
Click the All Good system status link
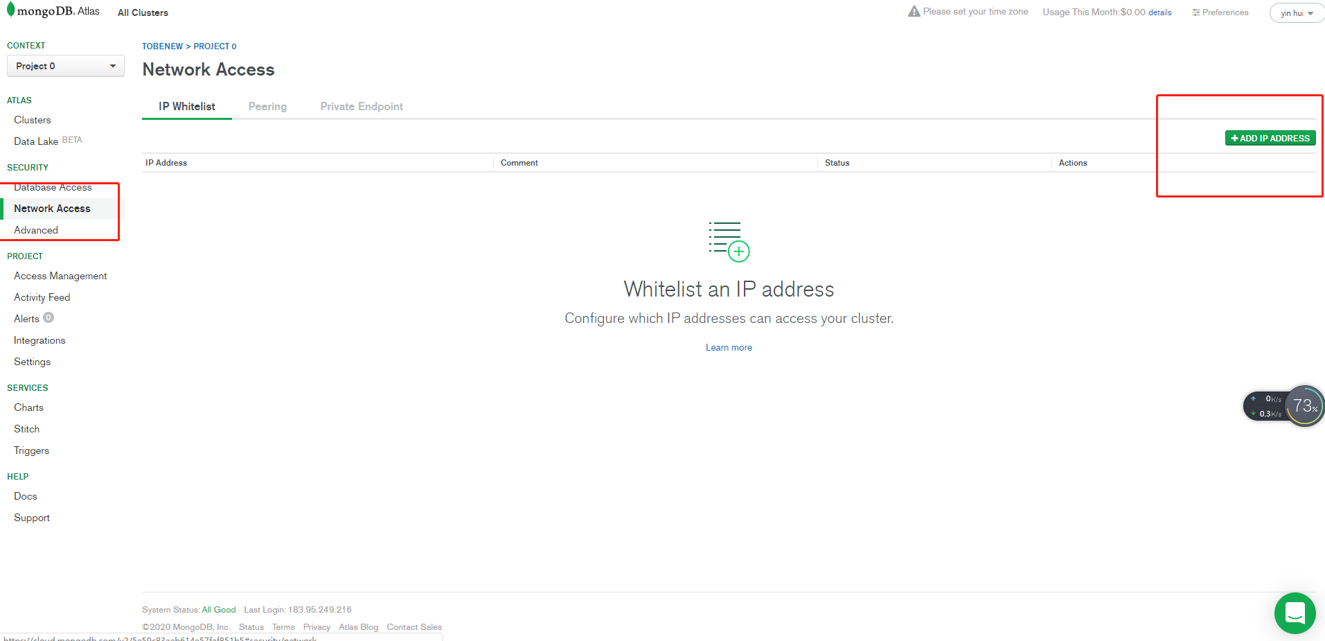click(x=219, y=610)
